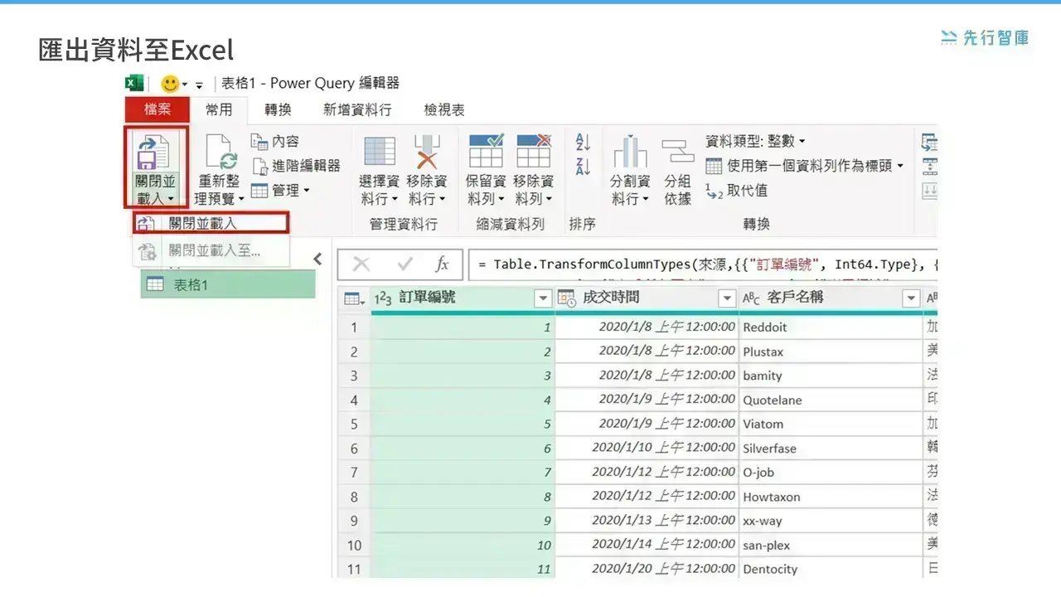1061x597 pixels.
Task: Choose 關閉並載入 from the dropdown menu
Action: tap(211, 223)
